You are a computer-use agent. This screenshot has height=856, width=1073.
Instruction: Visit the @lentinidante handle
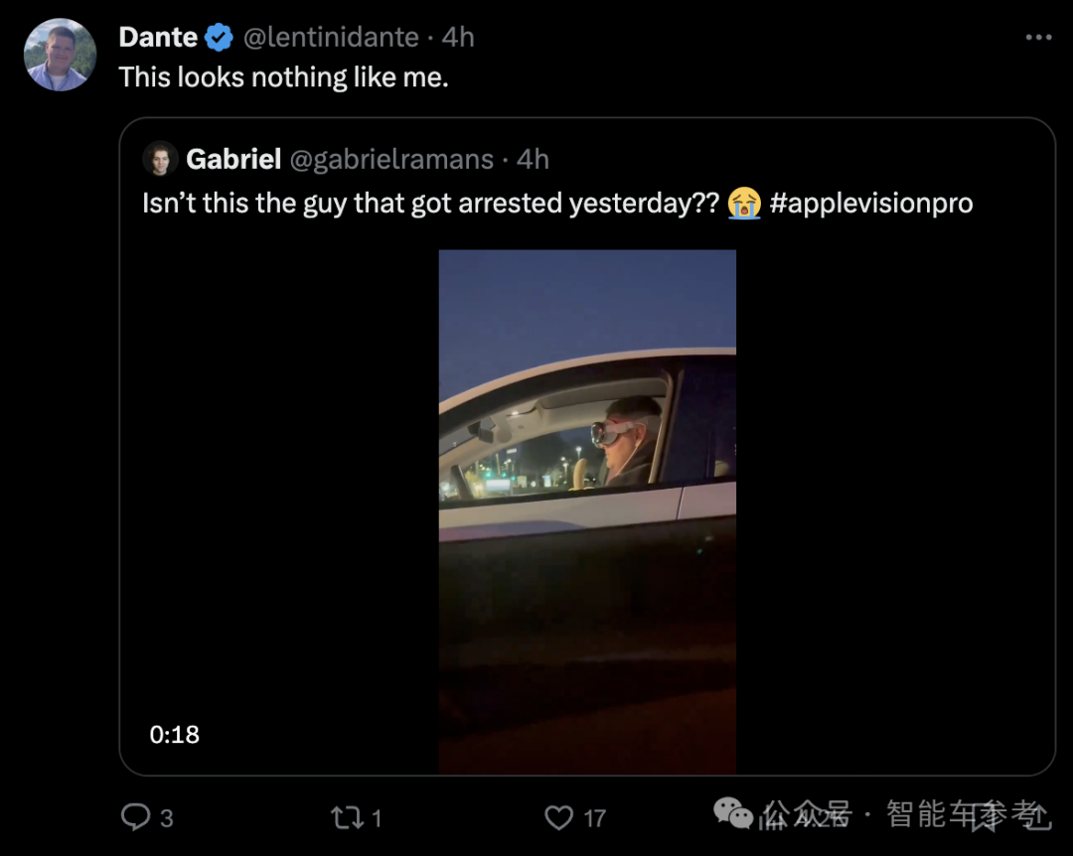(x=331, y=38)
